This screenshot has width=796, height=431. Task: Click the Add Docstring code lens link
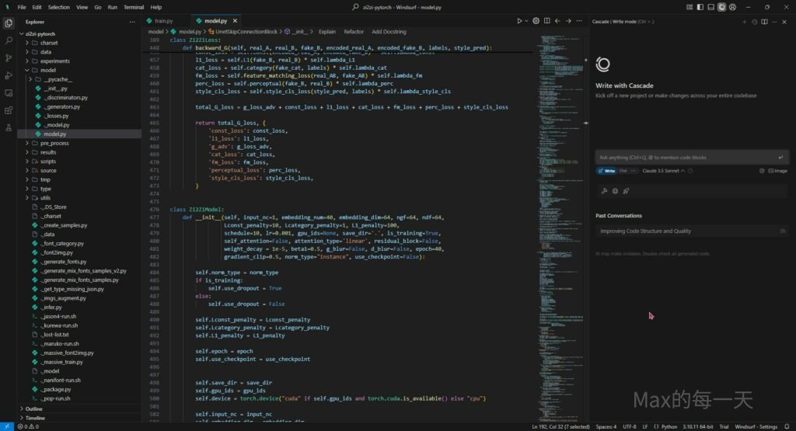tap(389, 32)
